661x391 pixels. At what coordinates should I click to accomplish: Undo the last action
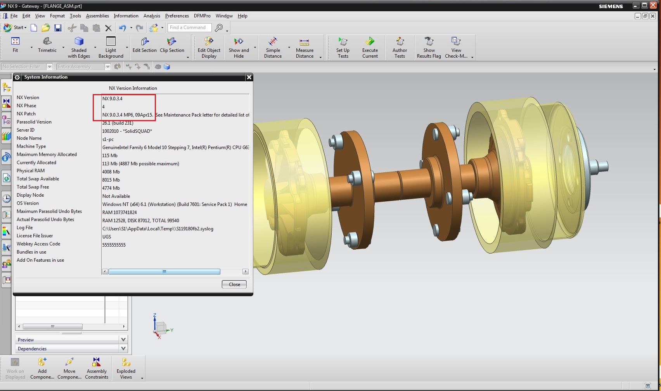[123, 28]
